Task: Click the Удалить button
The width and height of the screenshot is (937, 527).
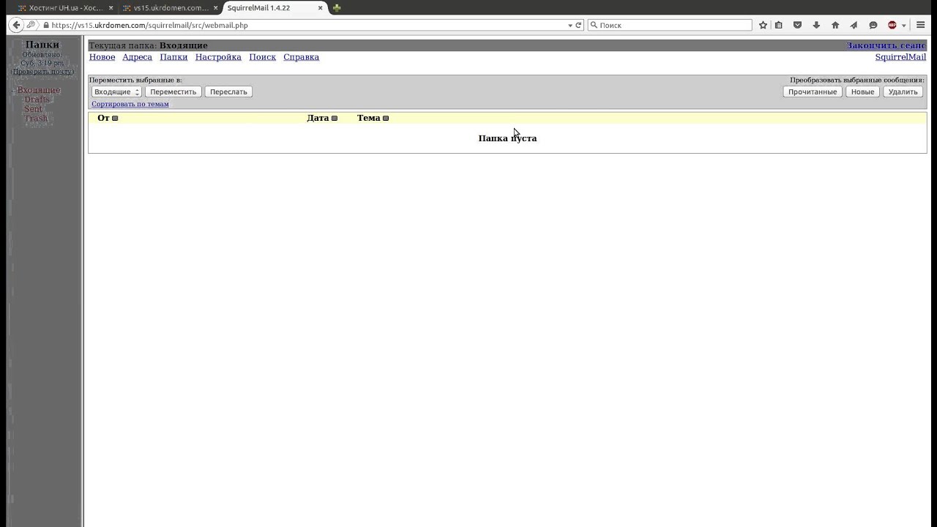Action: (903, 91)
